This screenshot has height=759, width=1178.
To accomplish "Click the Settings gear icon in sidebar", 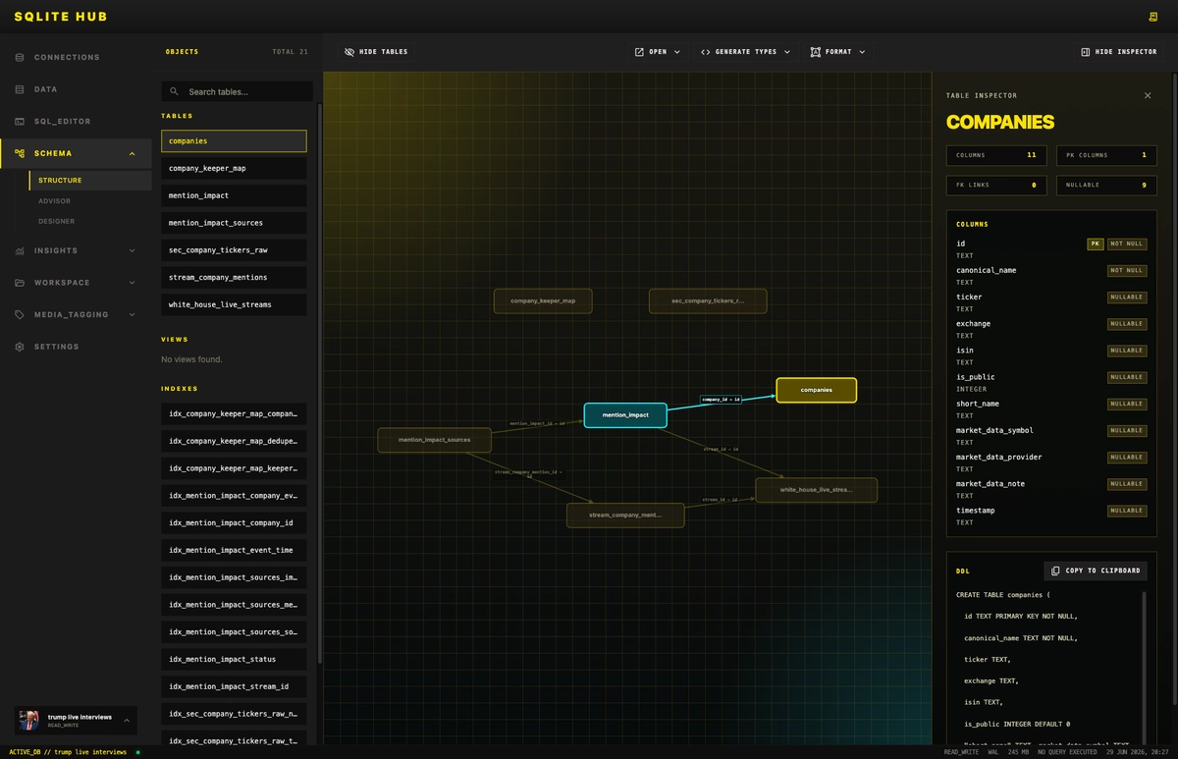I will (x=20, y=347).
